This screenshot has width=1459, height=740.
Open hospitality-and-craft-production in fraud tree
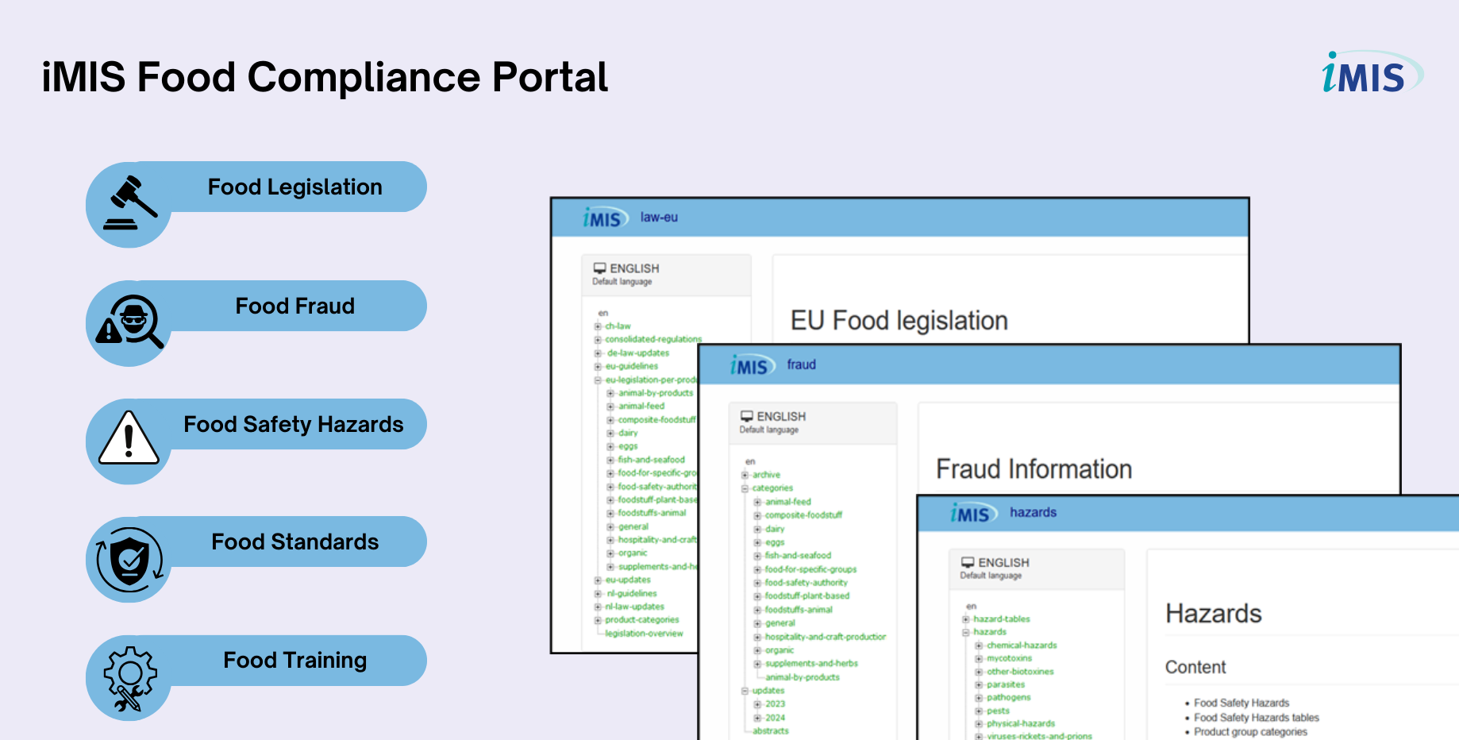pyautogui.click(x=825, y=637)
